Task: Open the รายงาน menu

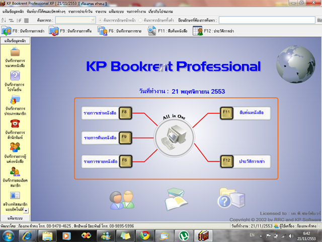Action: coord(101,12)
